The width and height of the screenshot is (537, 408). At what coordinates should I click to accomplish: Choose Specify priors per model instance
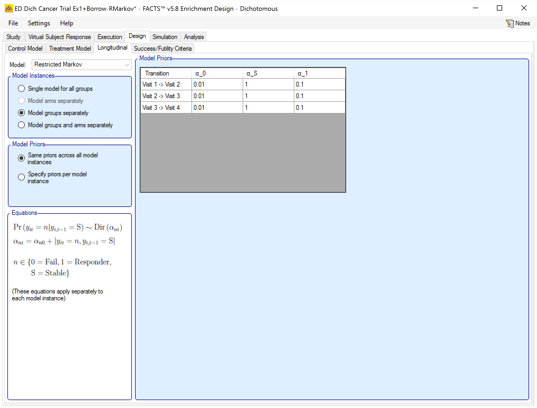pyautogui.click(x=22, y=177)
